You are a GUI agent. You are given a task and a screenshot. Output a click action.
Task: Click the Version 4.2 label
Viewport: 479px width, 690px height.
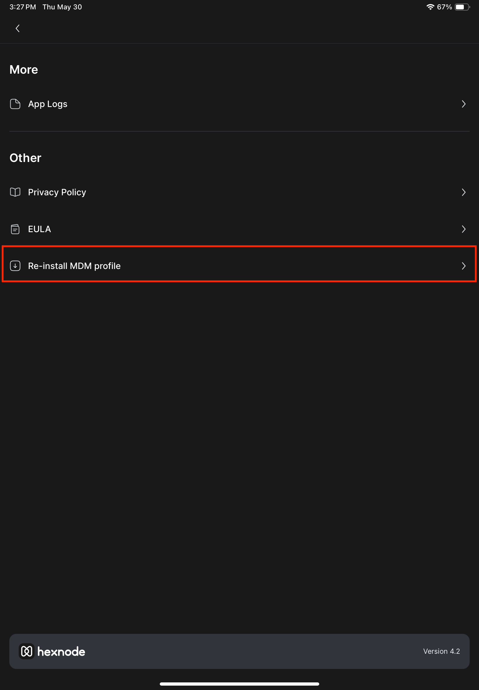coord(442,651)
